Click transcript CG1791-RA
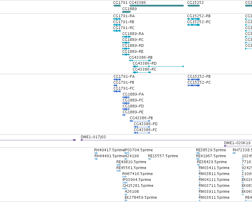252x202 pixels. [x=124, y=16]
